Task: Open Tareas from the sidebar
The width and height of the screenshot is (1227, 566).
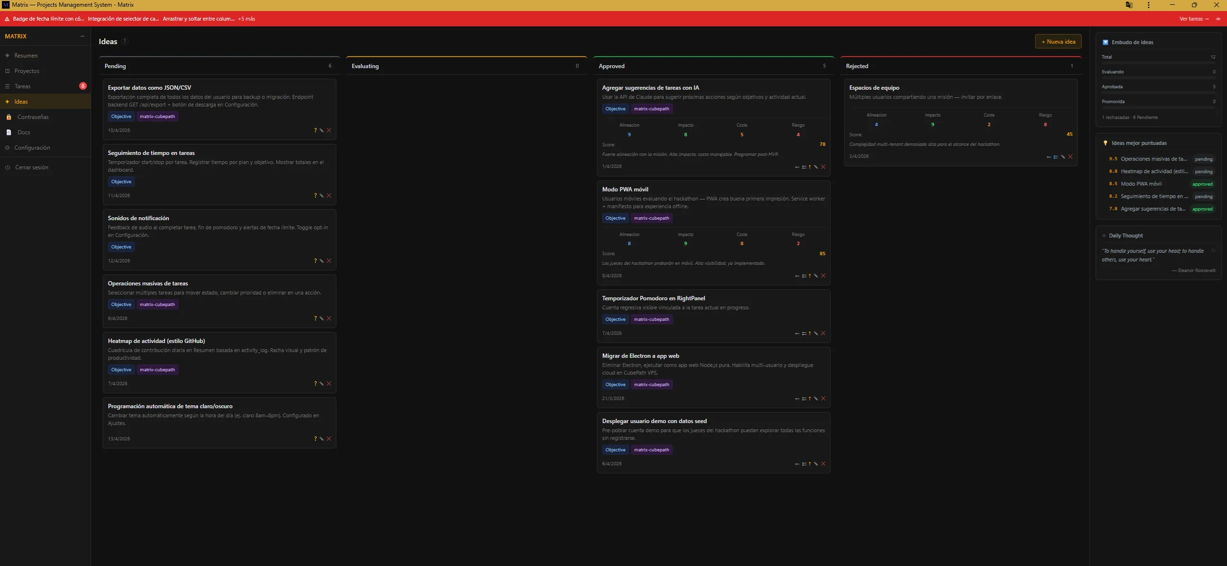Action: click(23, 86)
